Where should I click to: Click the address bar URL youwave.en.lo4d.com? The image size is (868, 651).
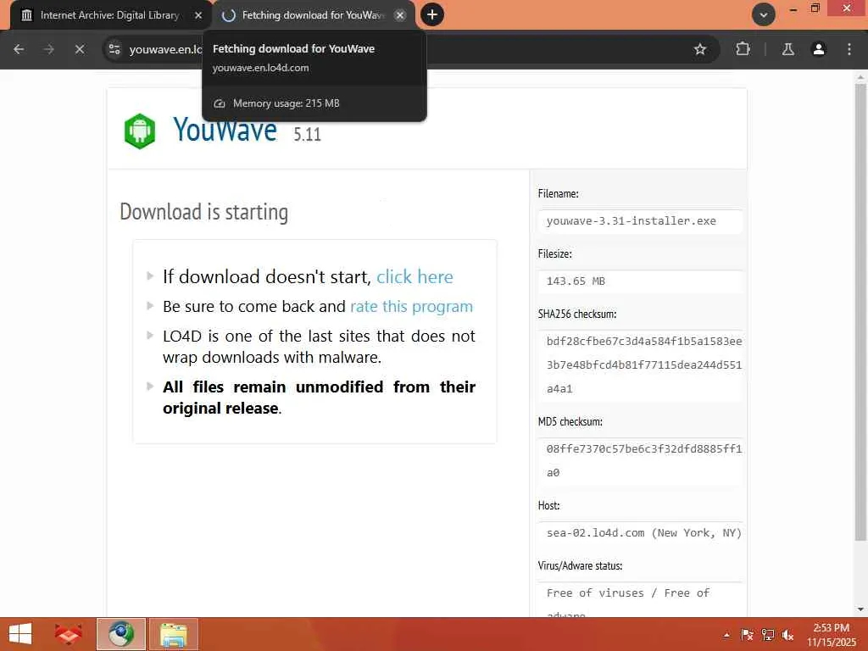[x=165, y=49]
